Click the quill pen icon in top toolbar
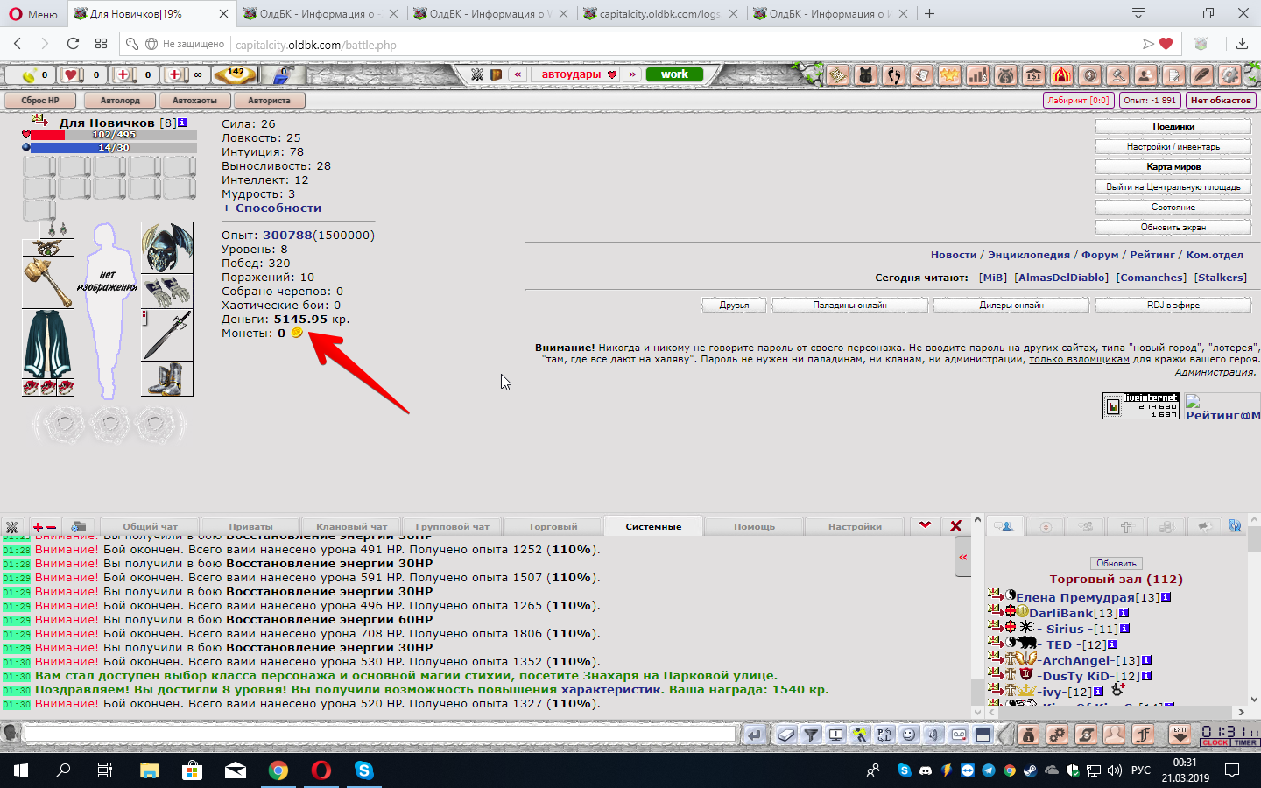Viewport: 1261px width, 788px height. tap(1201, 75)
